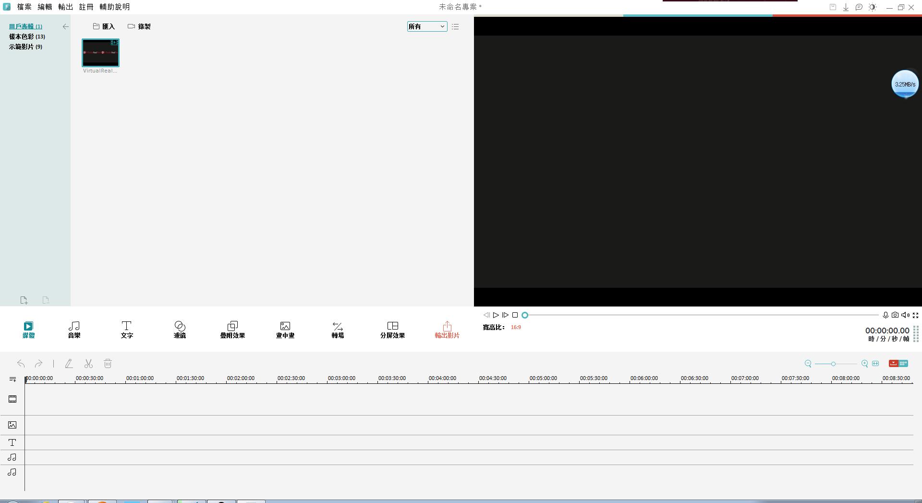Click the 匯入 import button
This screenshot has width=922, height=503.
click(x=104, y=26)
